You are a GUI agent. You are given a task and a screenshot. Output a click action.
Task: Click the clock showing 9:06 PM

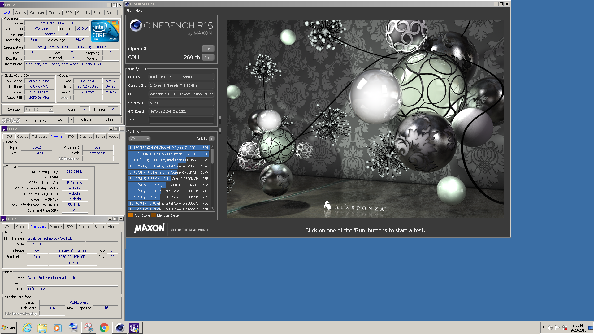pyautogui.click(x=578, y=325)
